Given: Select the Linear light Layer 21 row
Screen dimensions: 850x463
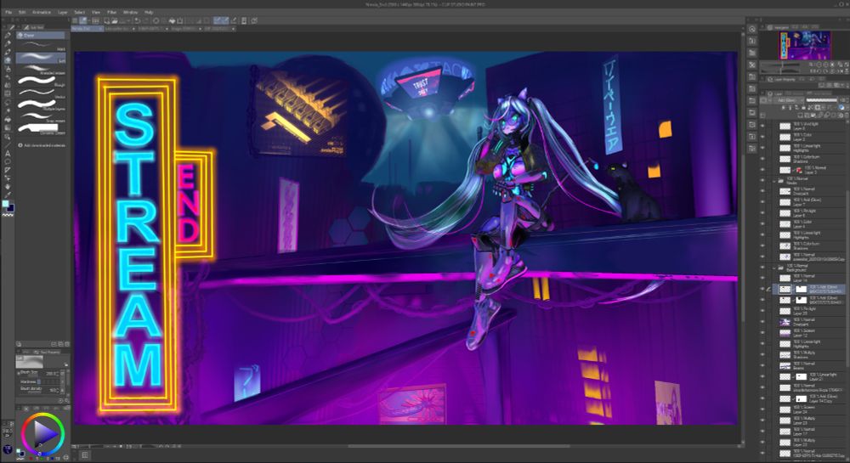Looking at the screenshot, I should (809, 377).
